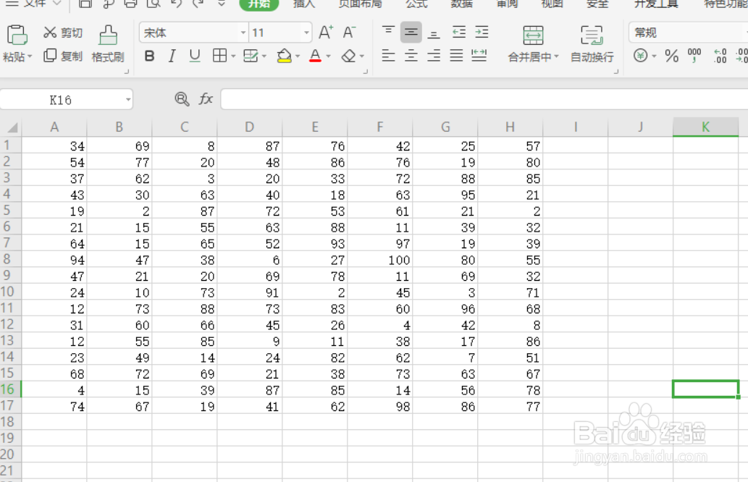Viewport: 748px width, 482px height.
Task: Expand the paste options arrow
Action: pyautogui.click(x=30, y=56)
